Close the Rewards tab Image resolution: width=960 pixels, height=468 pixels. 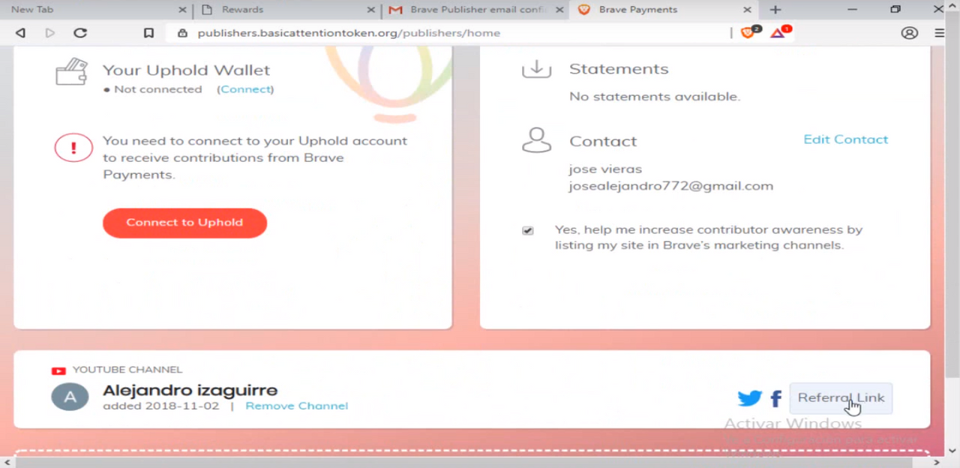(370, 10)
